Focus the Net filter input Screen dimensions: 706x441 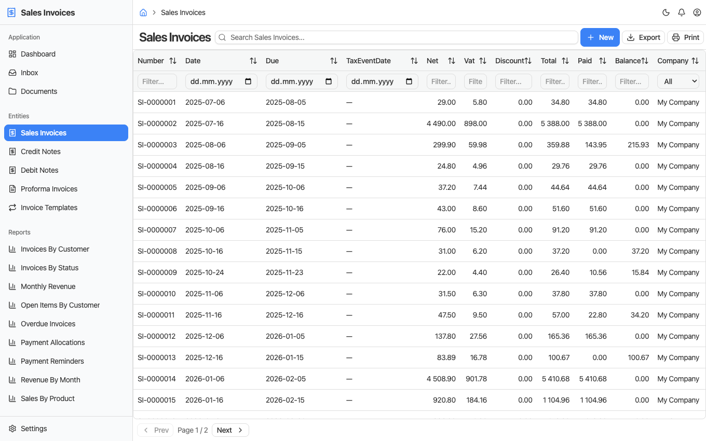coord(441,81)
